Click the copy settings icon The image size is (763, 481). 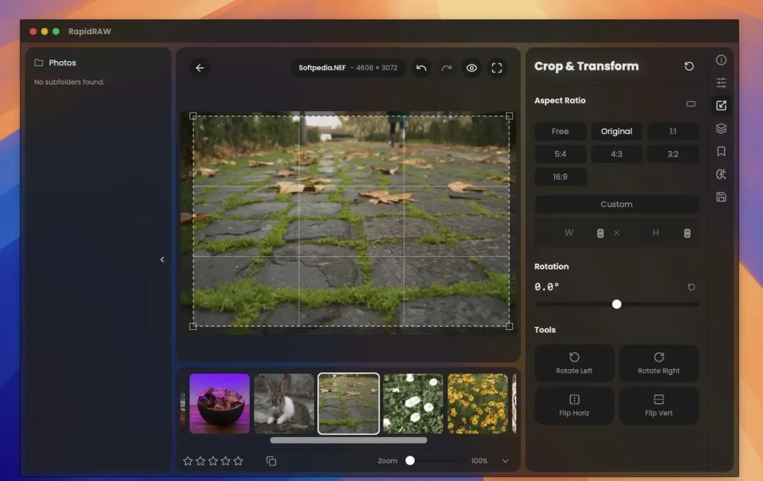(272, 461)
